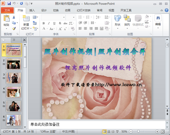Click the 50% zoom level button
This screenshot has height=135, width=170.
coord(124,132)
